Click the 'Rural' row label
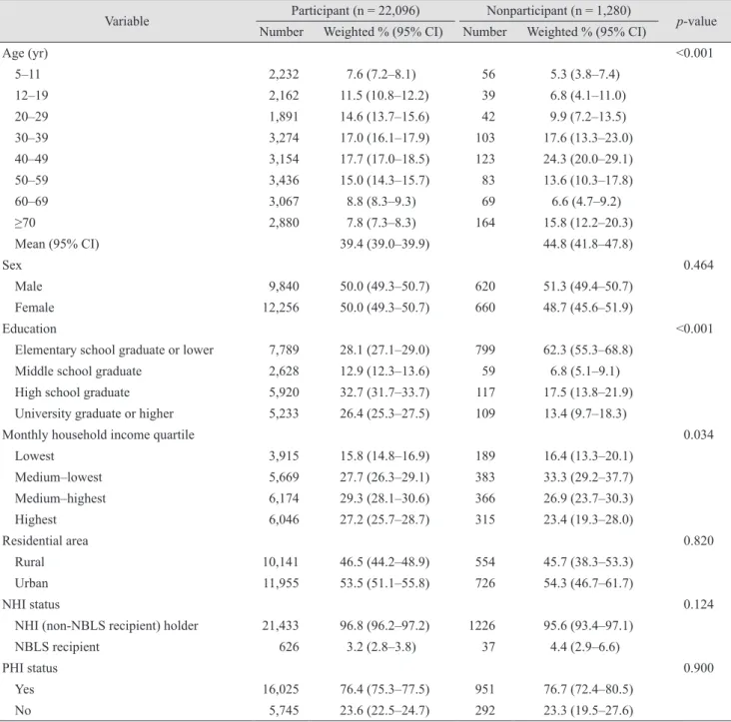 coord(29,562)
